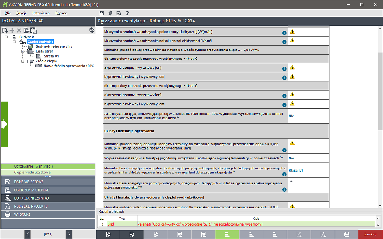
Task: Click the paste clipboard icon above the tree
Action: point(34,30)
